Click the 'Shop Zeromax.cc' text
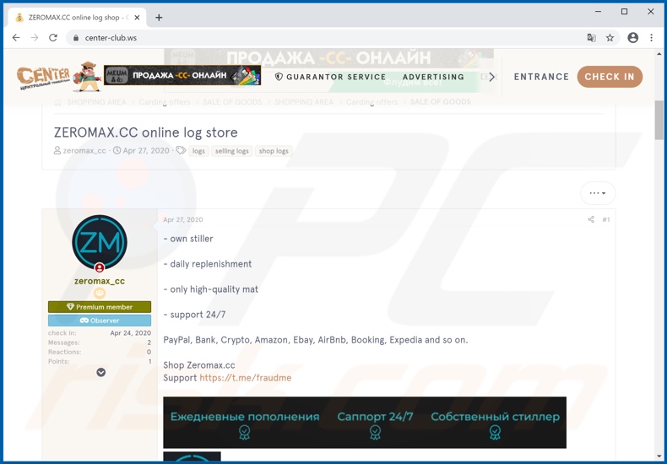Image resolution: width=667 pixels, height=464 pixels. [199, 365]
